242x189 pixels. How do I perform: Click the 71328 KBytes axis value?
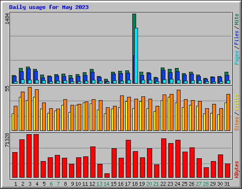pos(7,140)
